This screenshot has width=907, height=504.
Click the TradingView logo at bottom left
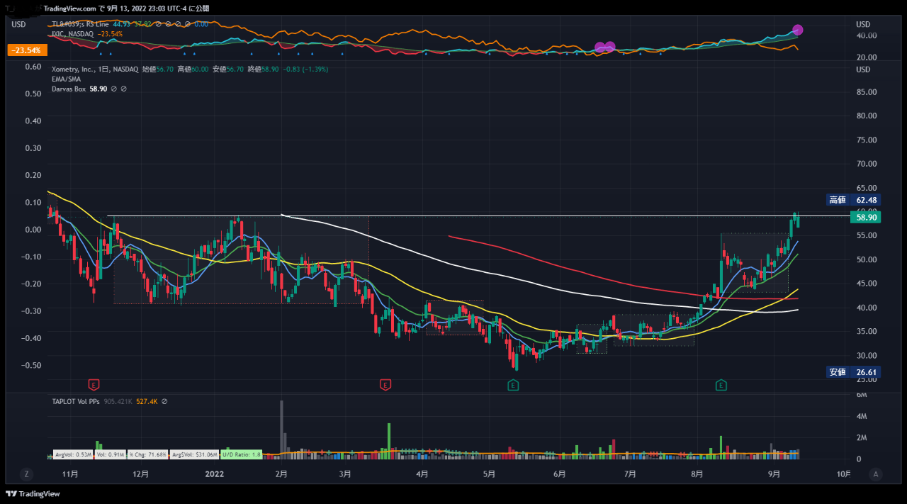(33, 493)
